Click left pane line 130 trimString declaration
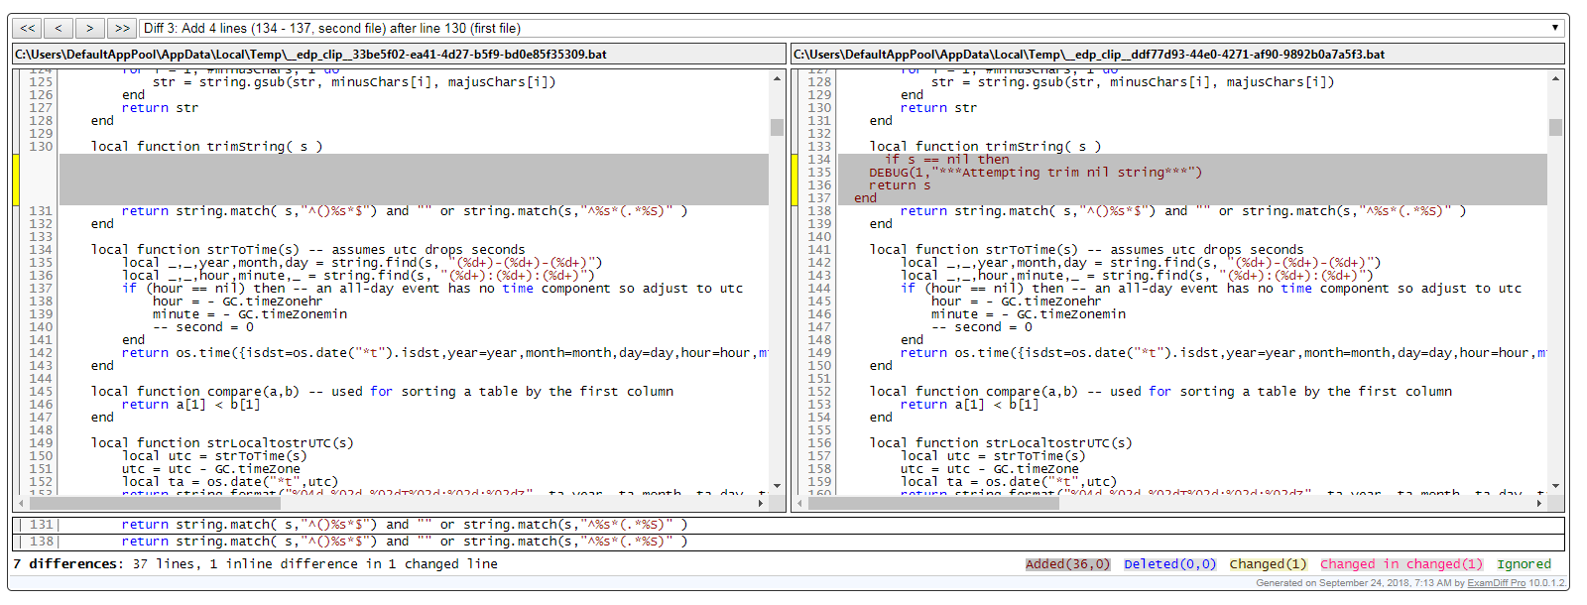Viewport: 1587px width, 605px height. 206,147
